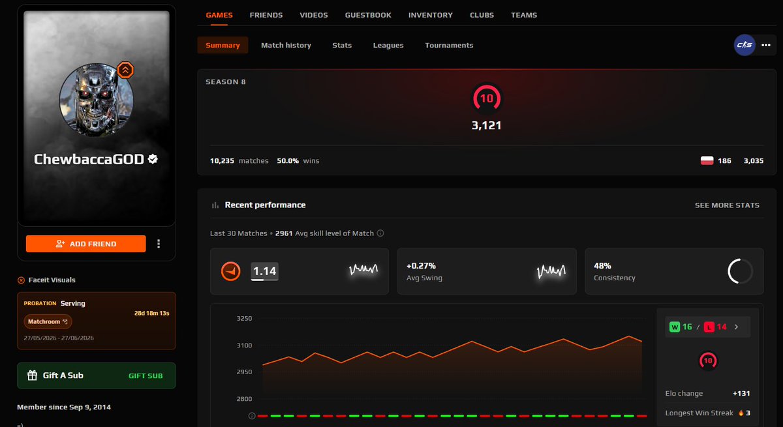The image size is (783, 427).
Task: Click the +0.27% Avg Swing value
Action: [x=421, y=266]
